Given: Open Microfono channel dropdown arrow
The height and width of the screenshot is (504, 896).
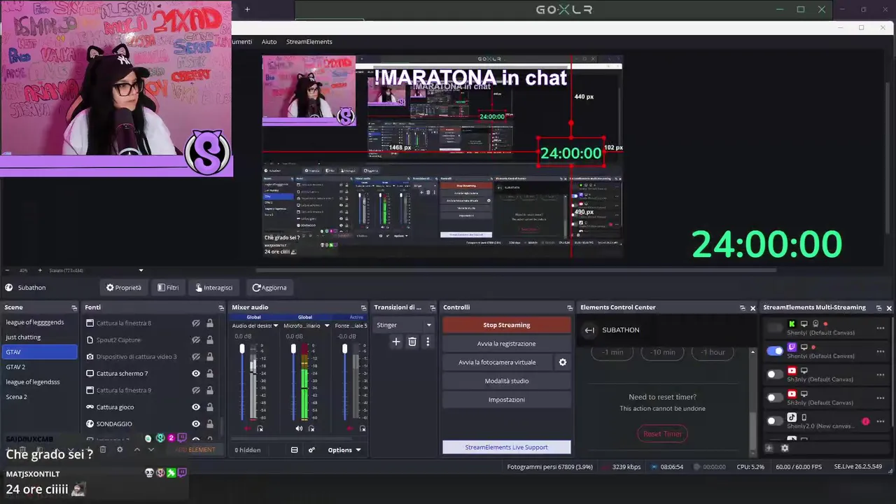Looking at the screenshot, I should point(326,325).
